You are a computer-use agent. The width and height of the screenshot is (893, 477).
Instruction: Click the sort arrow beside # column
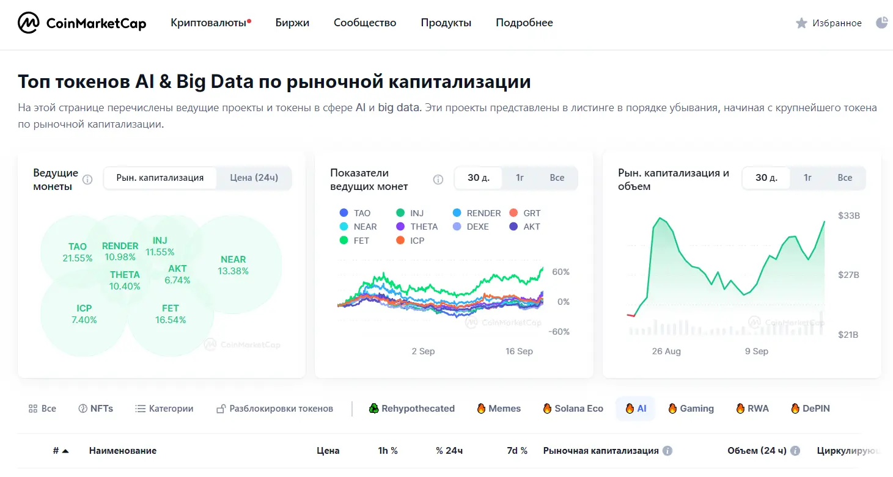(x=65, y=451)
